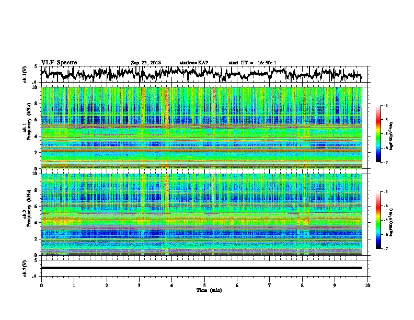Click the ch.2 spectrogram color scale bar

pos(378,220)
